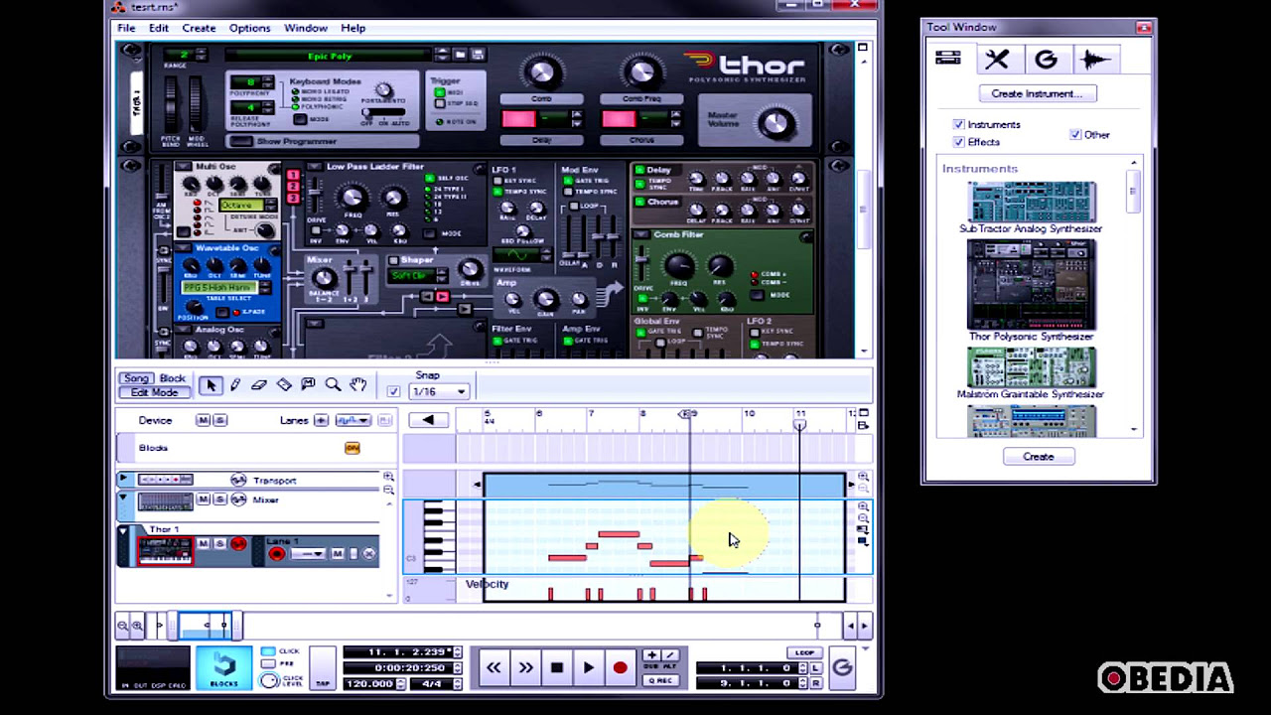This screenshot has width=1271, height=715.
Task: Open the Sequencer Tools wrench tab
Action: tap(997, 59)
